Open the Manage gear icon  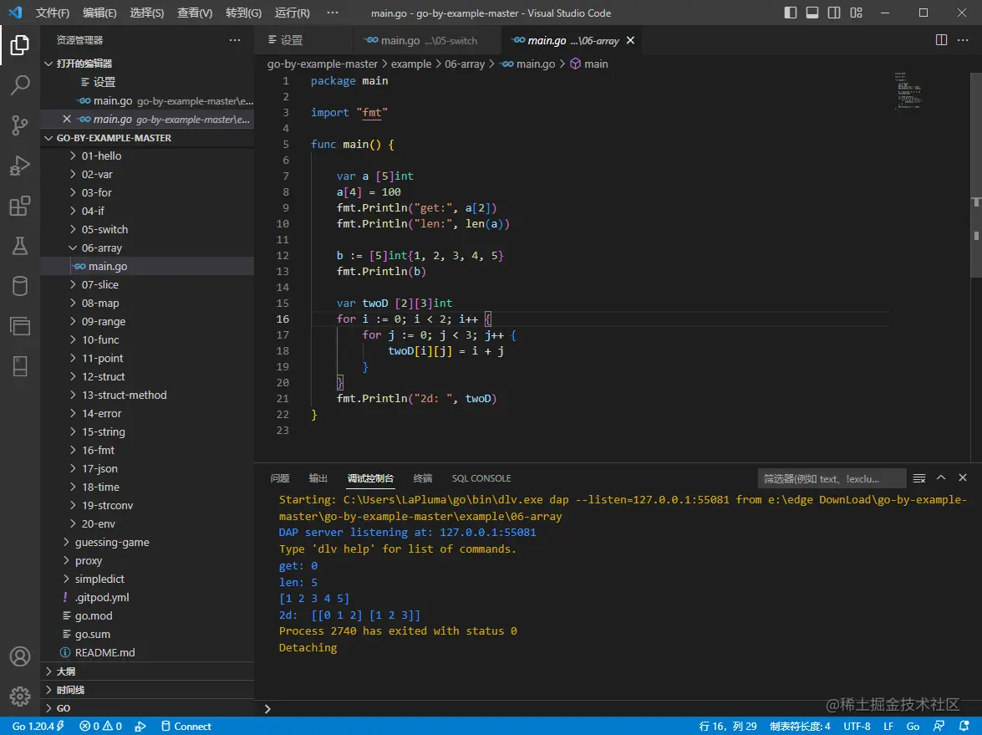point(20,696)
